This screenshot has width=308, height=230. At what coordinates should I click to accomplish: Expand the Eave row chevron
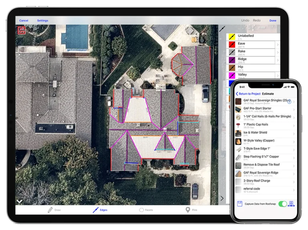point(278,45)
